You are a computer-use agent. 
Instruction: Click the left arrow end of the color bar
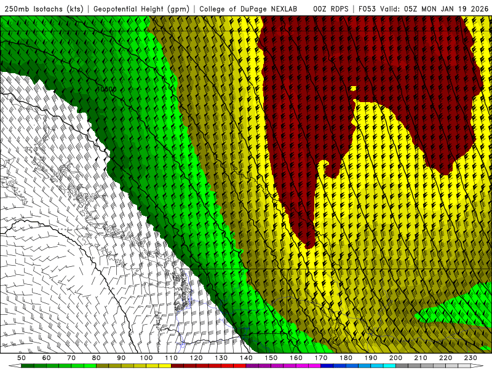click(15, 366)
